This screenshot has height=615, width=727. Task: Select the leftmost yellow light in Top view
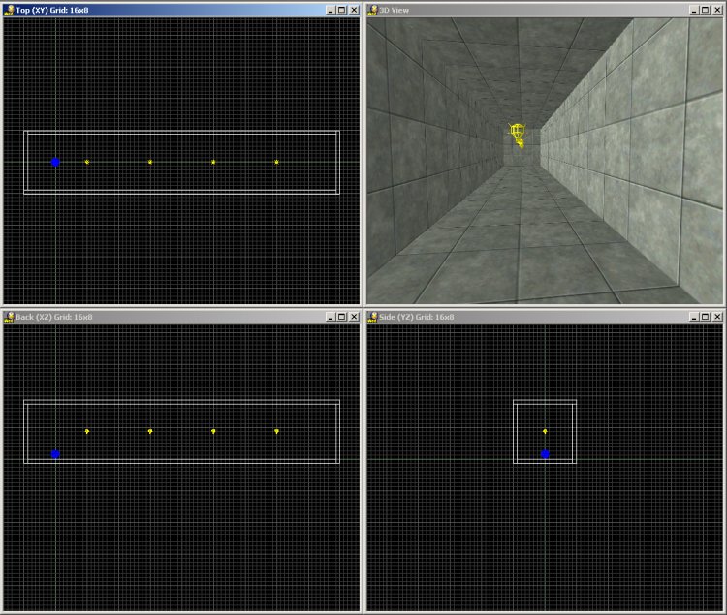coord(87,162)
